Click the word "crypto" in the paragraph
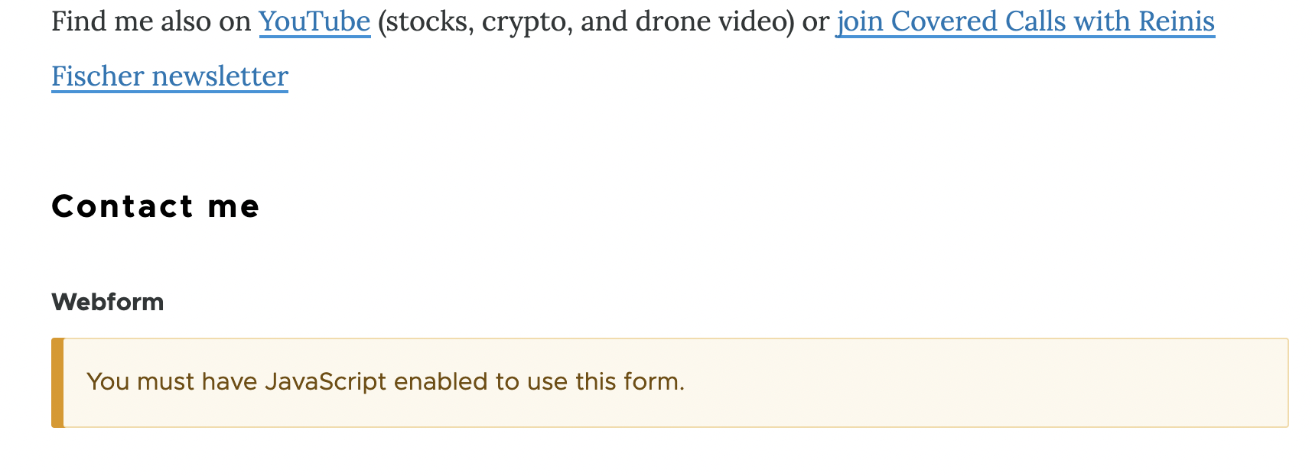Viewport: 1312px width, 476px height. [x=526, y=21]
